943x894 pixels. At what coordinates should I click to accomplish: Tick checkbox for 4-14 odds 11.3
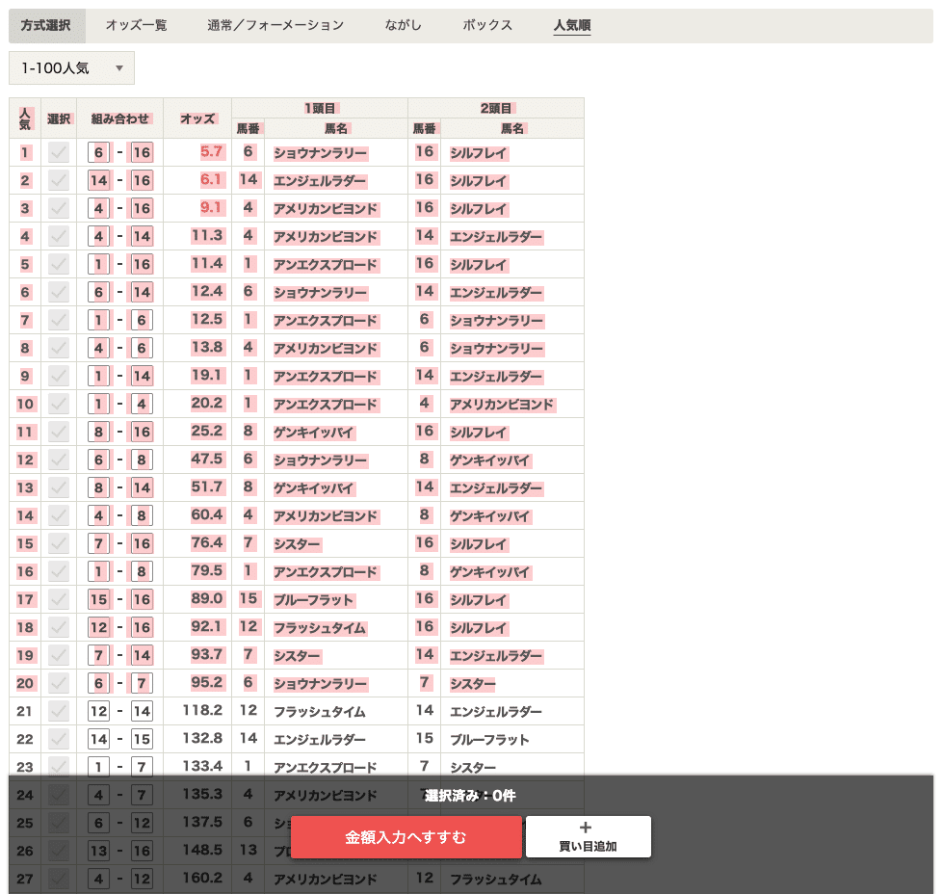59,236
